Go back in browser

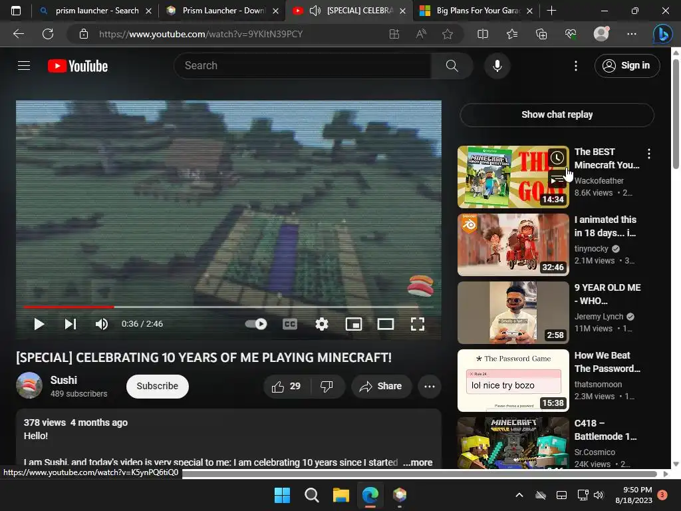click(x=19, y=34)
